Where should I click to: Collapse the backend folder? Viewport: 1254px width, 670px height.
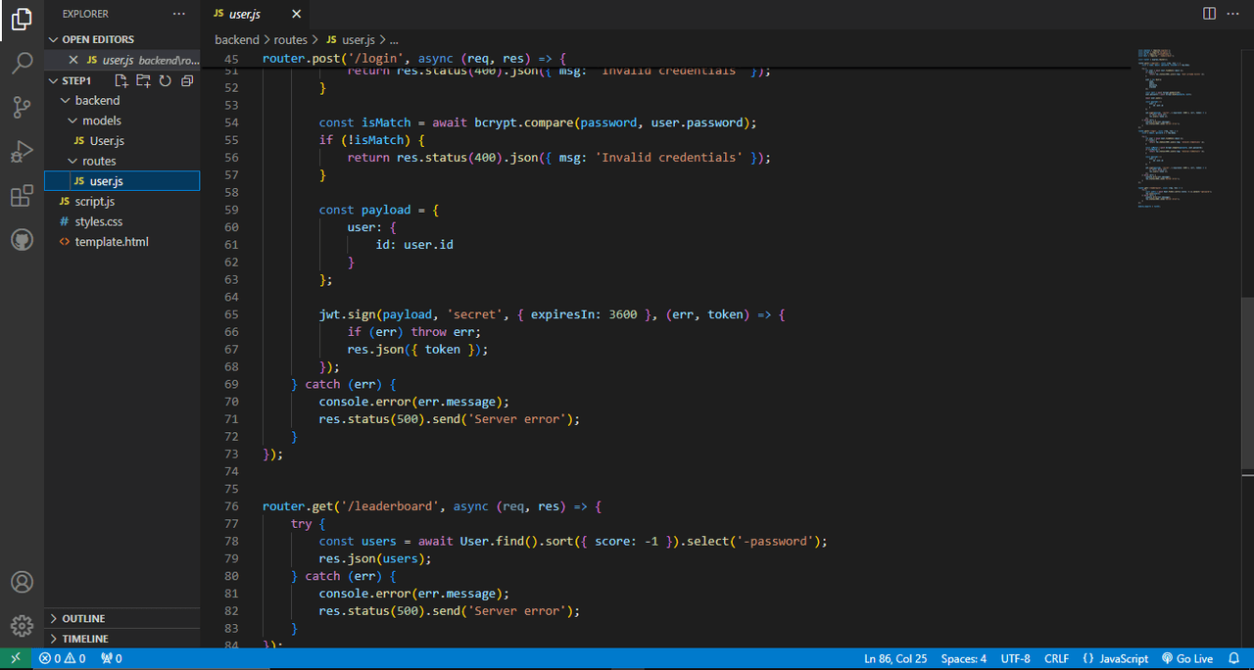tap(97, 100)
